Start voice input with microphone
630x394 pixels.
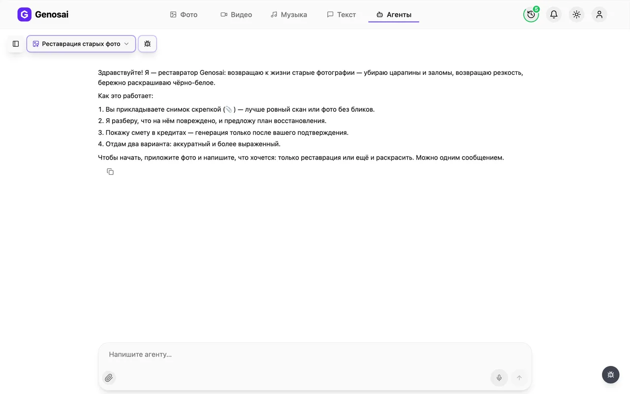(499, 378)
